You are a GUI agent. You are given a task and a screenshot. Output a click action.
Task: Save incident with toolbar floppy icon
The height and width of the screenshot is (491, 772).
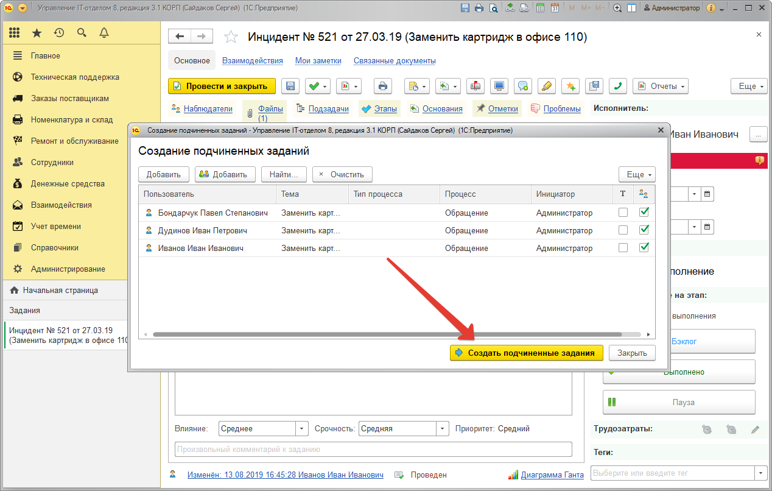click(290, 86)
